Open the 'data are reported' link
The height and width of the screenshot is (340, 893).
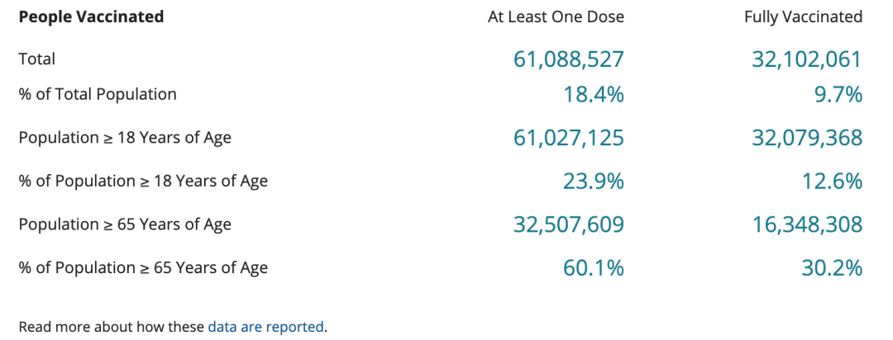coord(266,327)
